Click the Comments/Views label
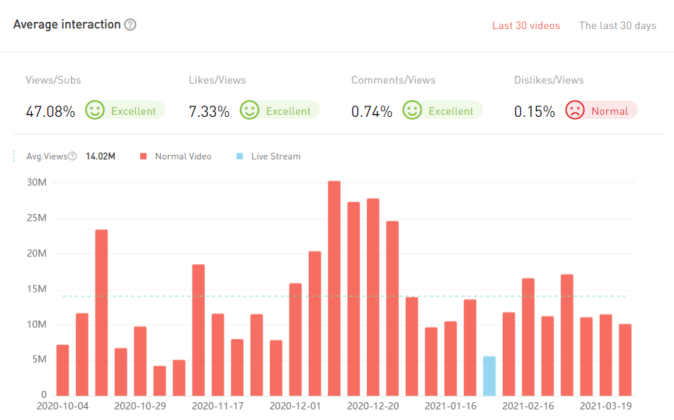 (x=394, y=80)
